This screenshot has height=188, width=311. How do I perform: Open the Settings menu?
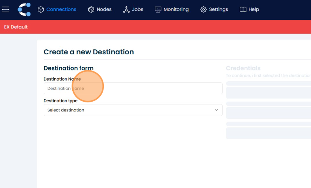coord(218,9)
